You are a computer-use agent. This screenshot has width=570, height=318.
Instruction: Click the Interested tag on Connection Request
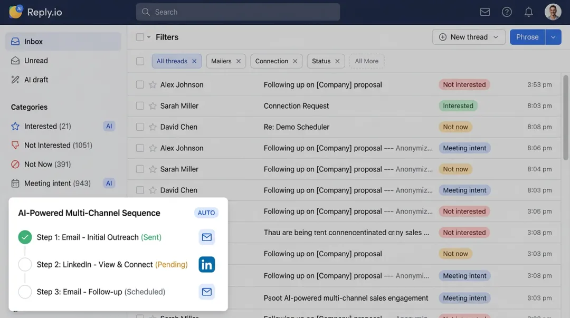(458, 106)
